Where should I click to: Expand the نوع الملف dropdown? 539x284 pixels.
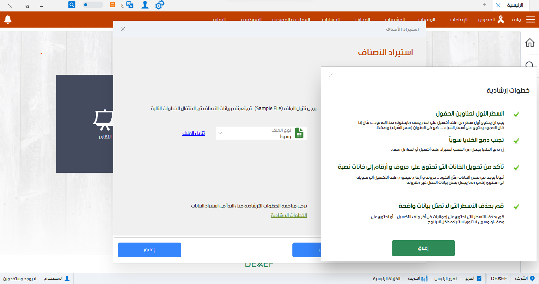tap(220, 133)
